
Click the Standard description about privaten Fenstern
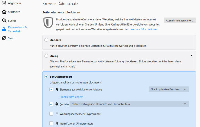(x=98, y=46)
